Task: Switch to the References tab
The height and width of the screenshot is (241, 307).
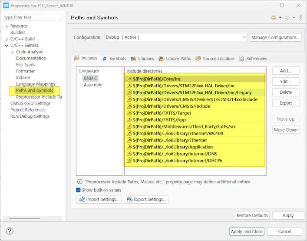Action: click(x=253, y=59)
